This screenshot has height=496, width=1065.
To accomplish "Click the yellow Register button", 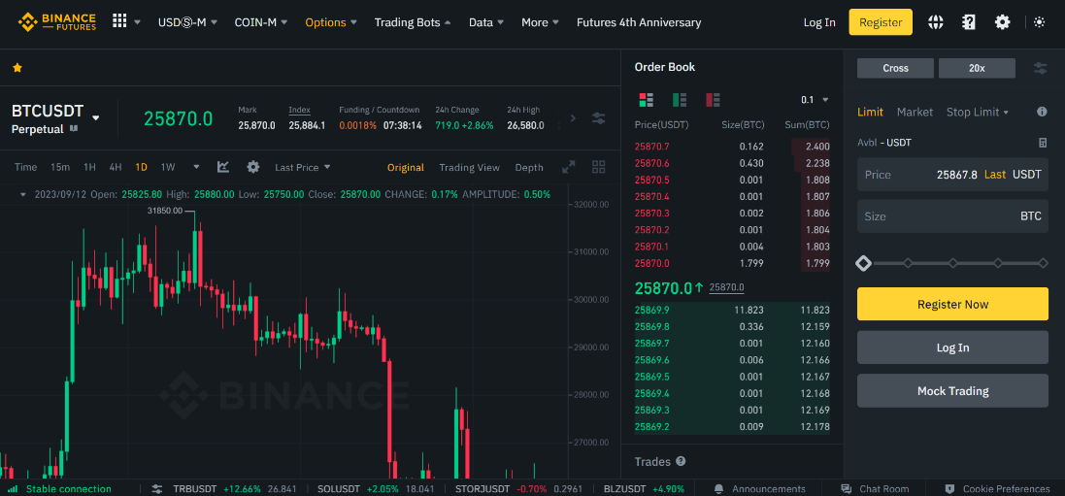I will pyautogui.click(x=881, y=22).
